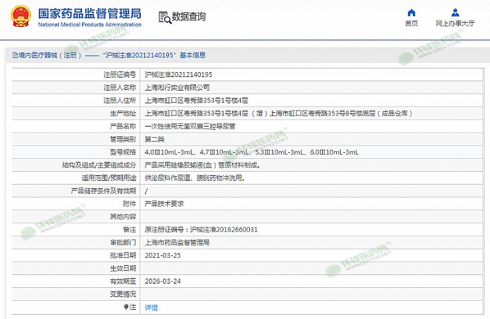
Task: Click the 数据查询 magnifier document icon
Action: [x=164, y=17]
